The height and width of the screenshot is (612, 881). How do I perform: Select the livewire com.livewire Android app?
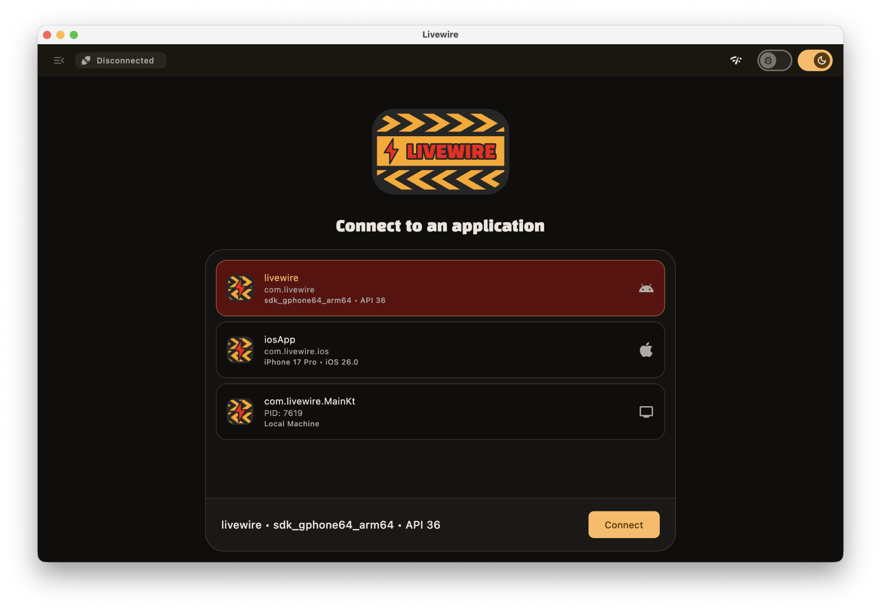pos(440,288)
